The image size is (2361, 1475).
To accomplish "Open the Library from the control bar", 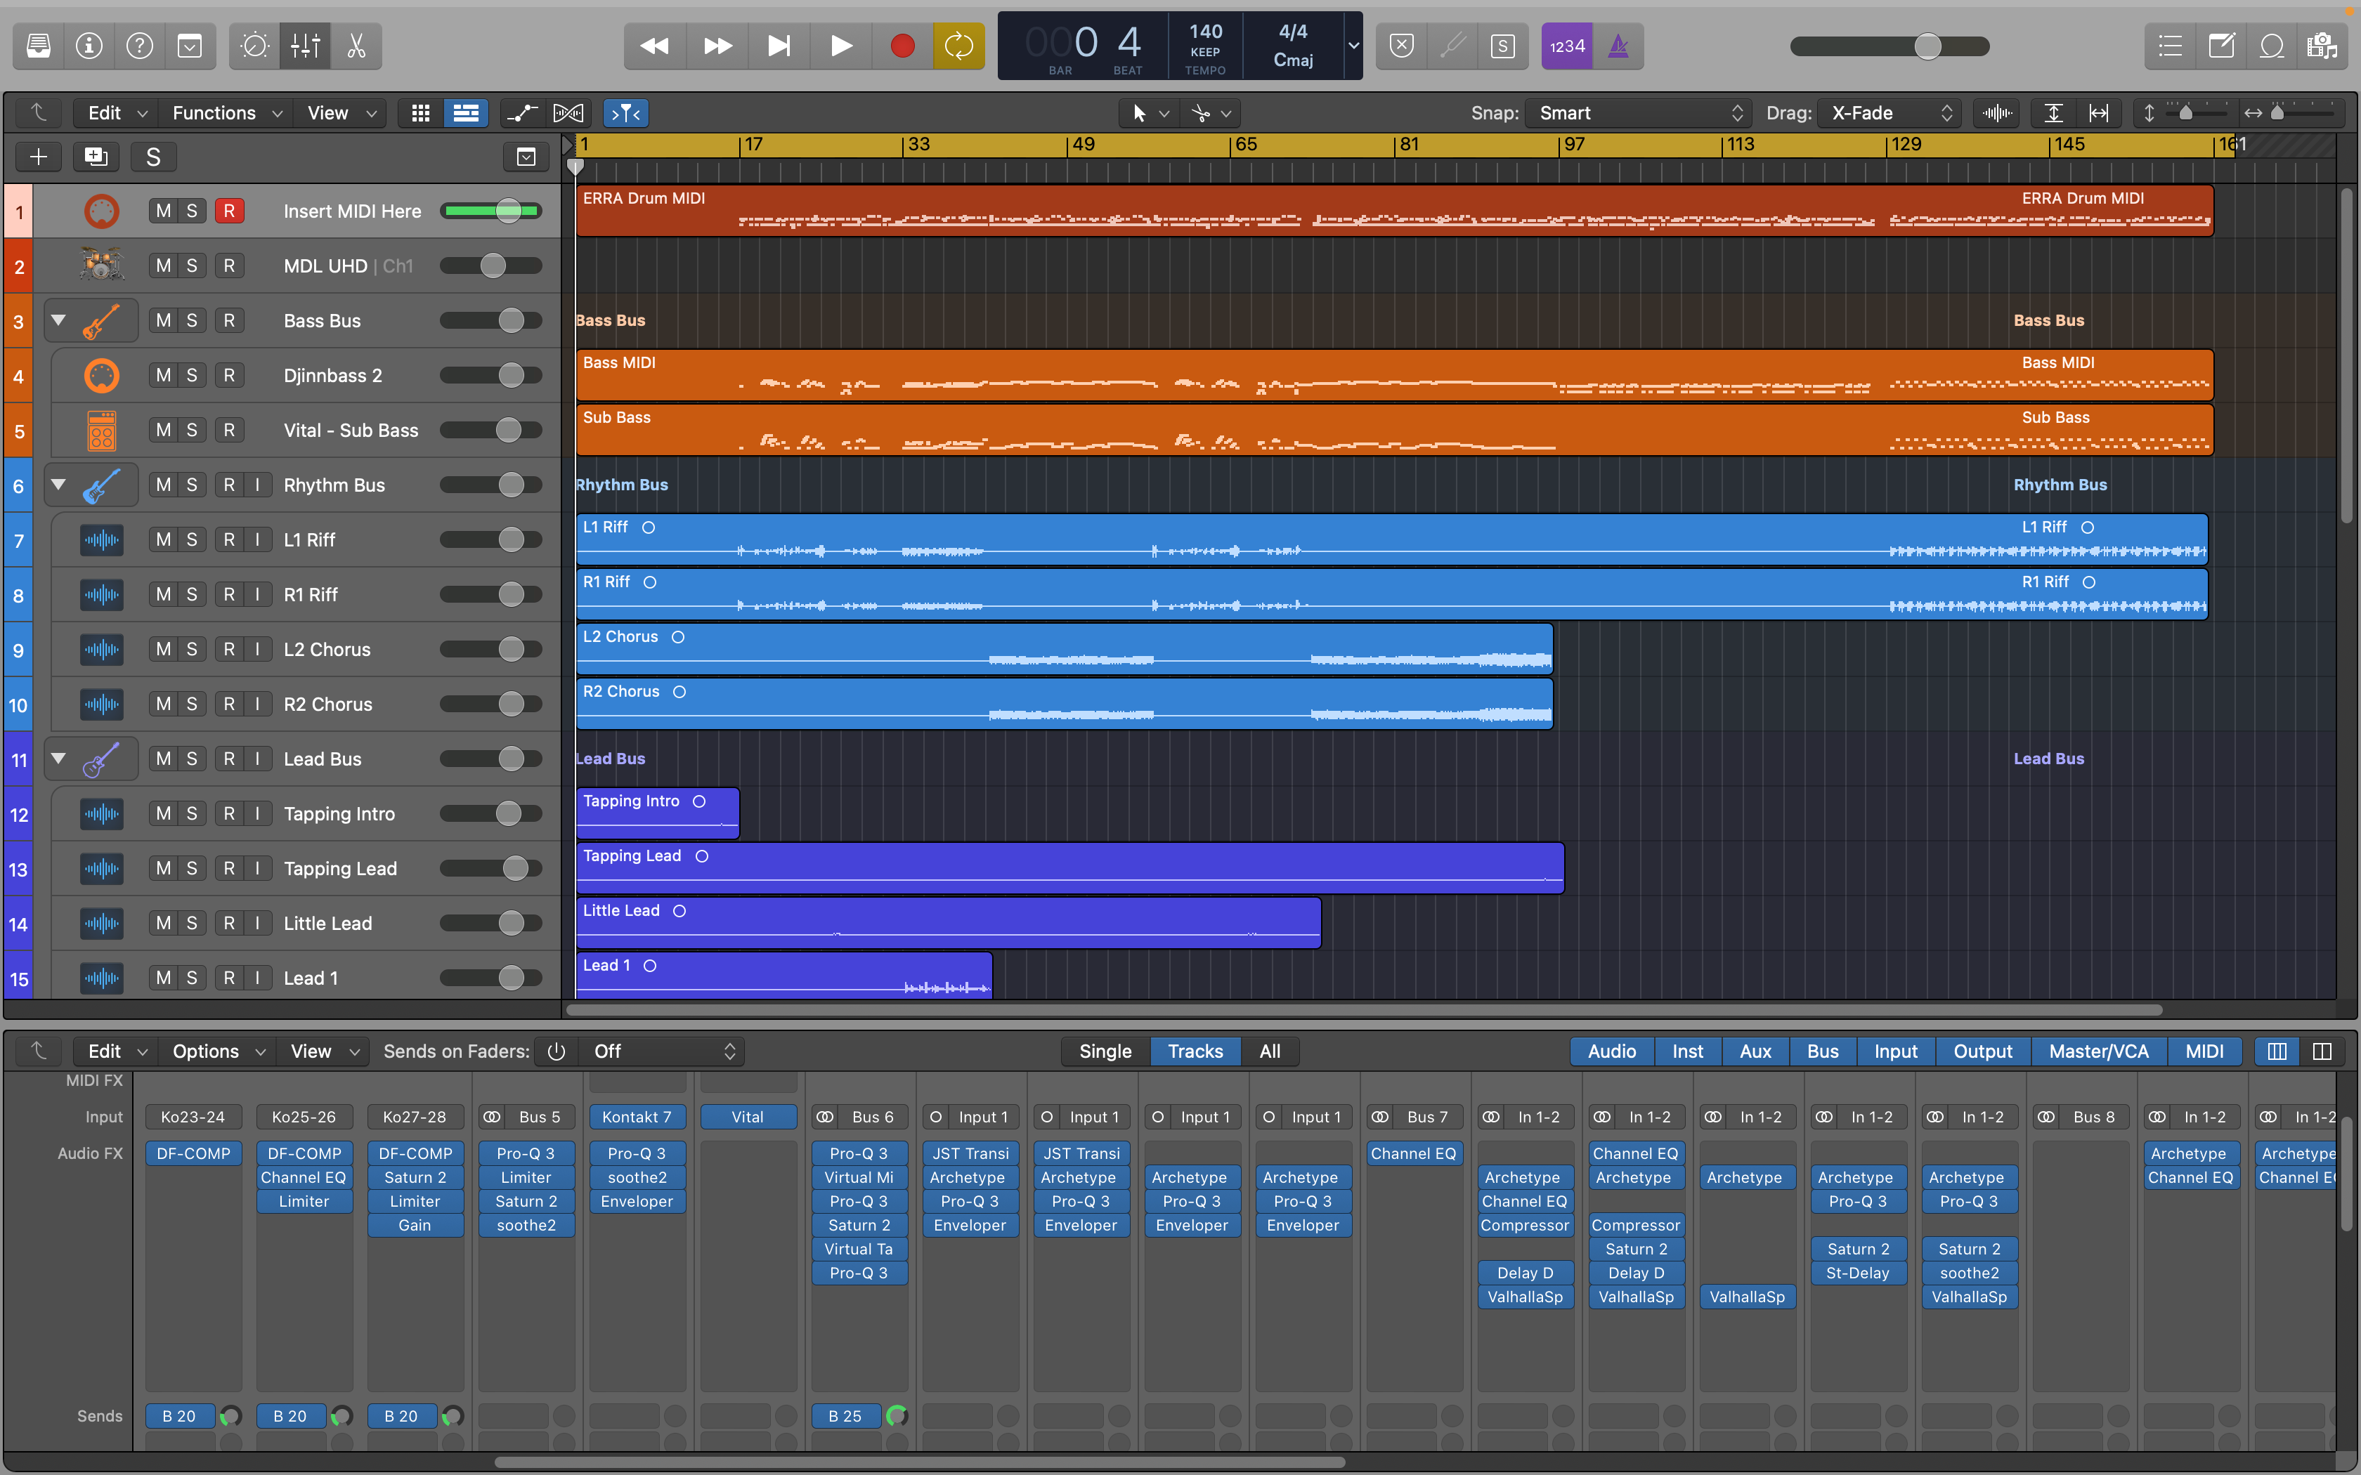I will tap(39, 46).
